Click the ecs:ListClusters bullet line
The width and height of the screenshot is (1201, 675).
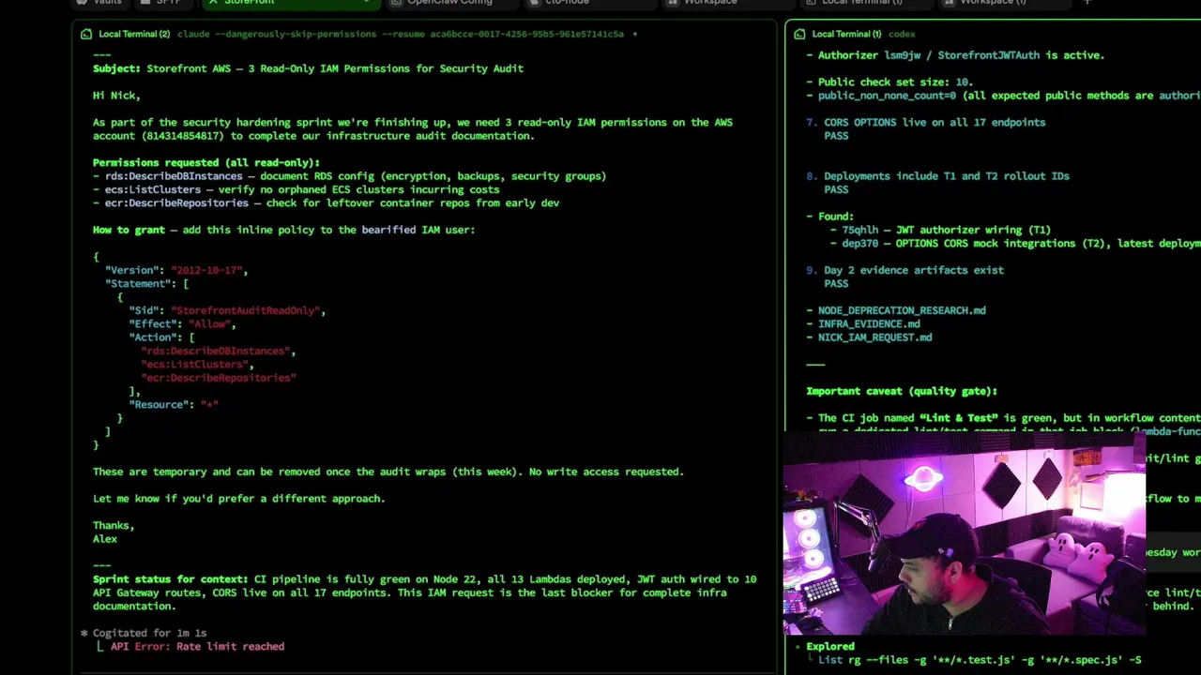(296, 189)
